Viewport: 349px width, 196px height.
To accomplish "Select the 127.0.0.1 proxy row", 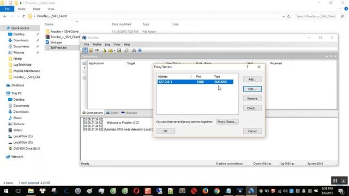I will tap(195, 82).
